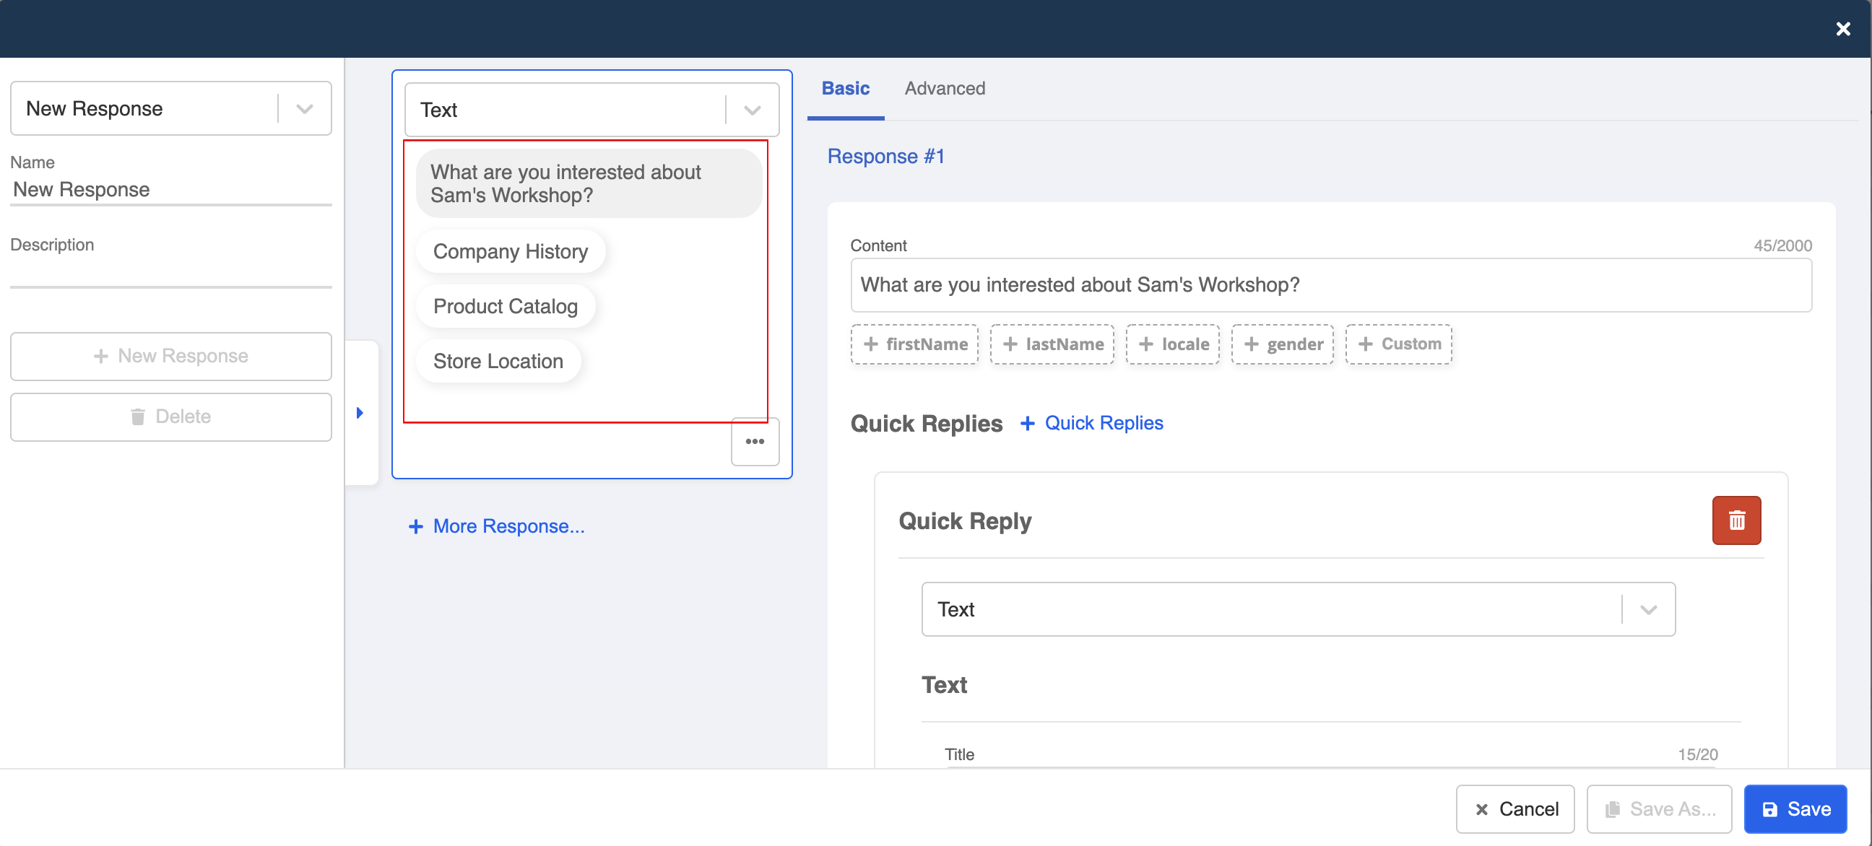
Task: Open the Quick Reply type dropdown
Action: pos(1647,609)
